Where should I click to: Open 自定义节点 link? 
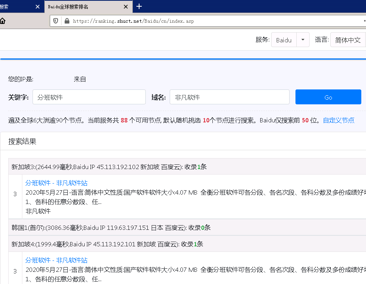[339, 120]
